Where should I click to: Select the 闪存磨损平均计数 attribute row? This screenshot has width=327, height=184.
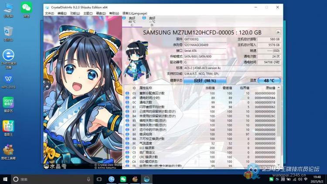click(x=201, y=107)
